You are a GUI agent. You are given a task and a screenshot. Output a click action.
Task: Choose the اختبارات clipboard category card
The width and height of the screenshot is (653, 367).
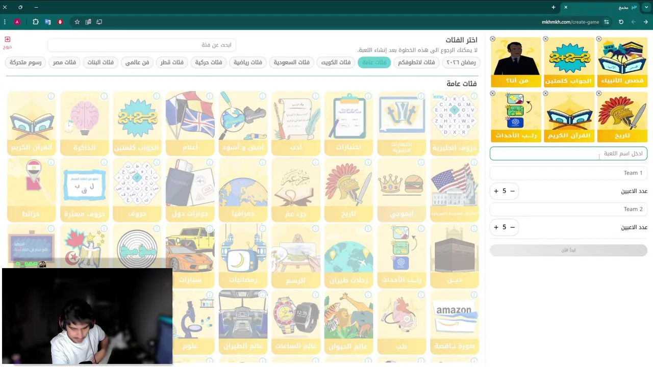348,123
